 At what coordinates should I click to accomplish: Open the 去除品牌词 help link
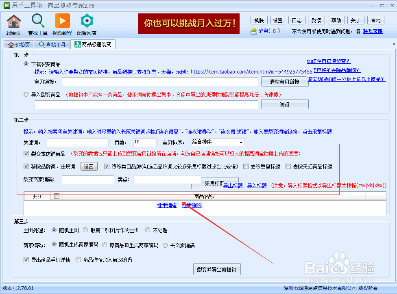coord(337,70)
